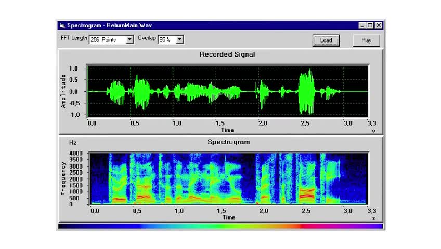Minimize the Spectrogram window
The height and width of the screenshot is (249, 441).
(x=362, y=25)
